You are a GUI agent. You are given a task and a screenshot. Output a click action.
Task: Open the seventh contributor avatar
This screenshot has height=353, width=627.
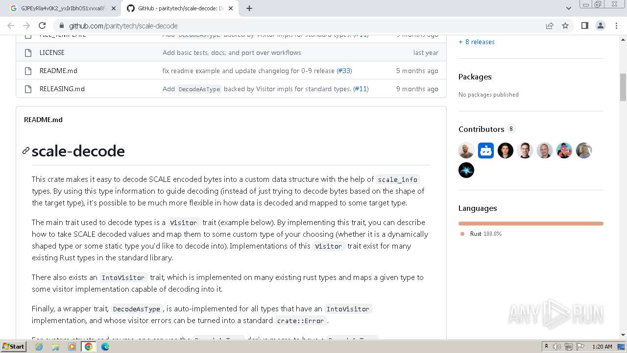(x=584, y=151)
